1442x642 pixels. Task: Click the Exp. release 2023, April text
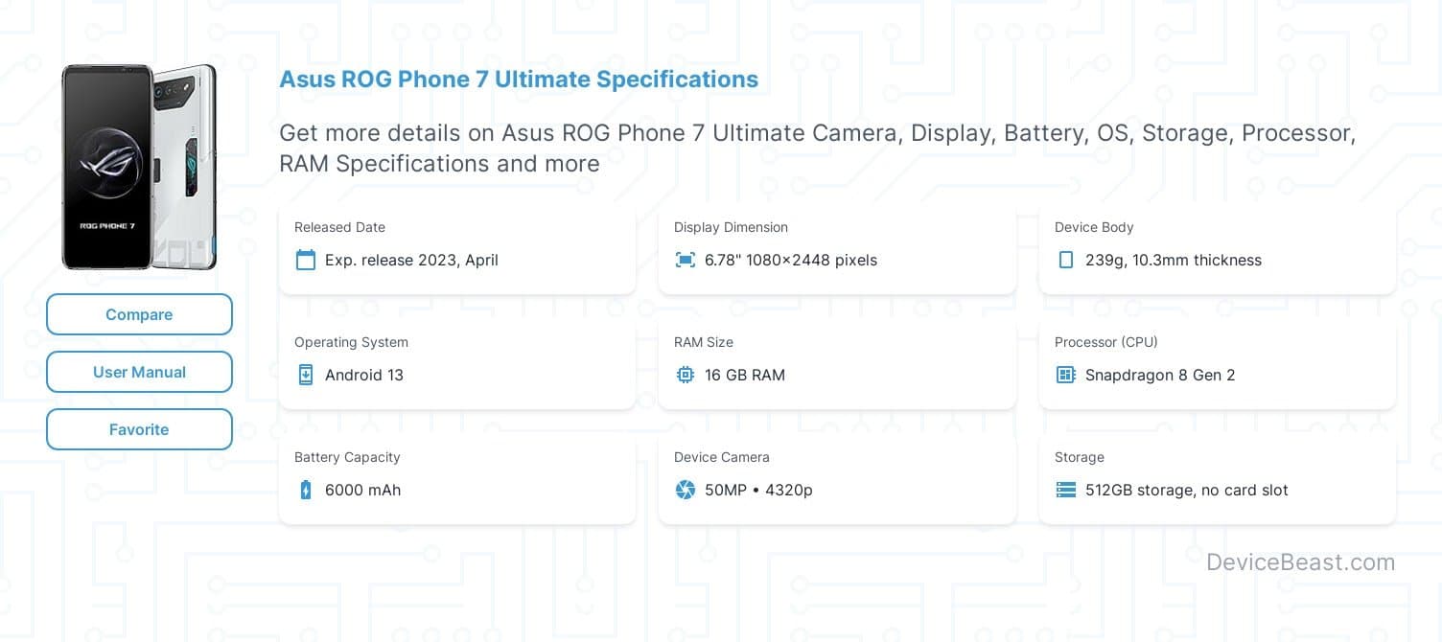coord(411,260)
